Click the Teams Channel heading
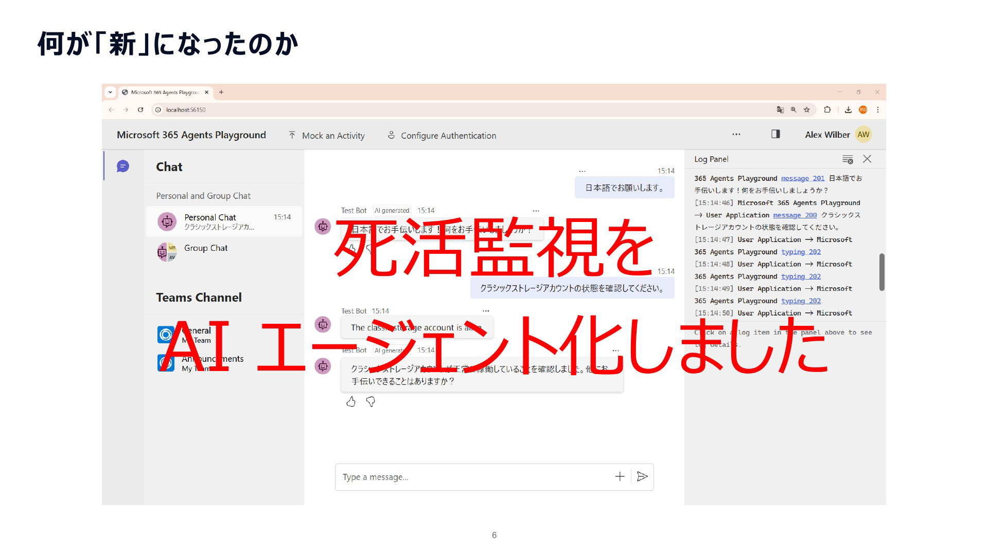 click(199, 298)
